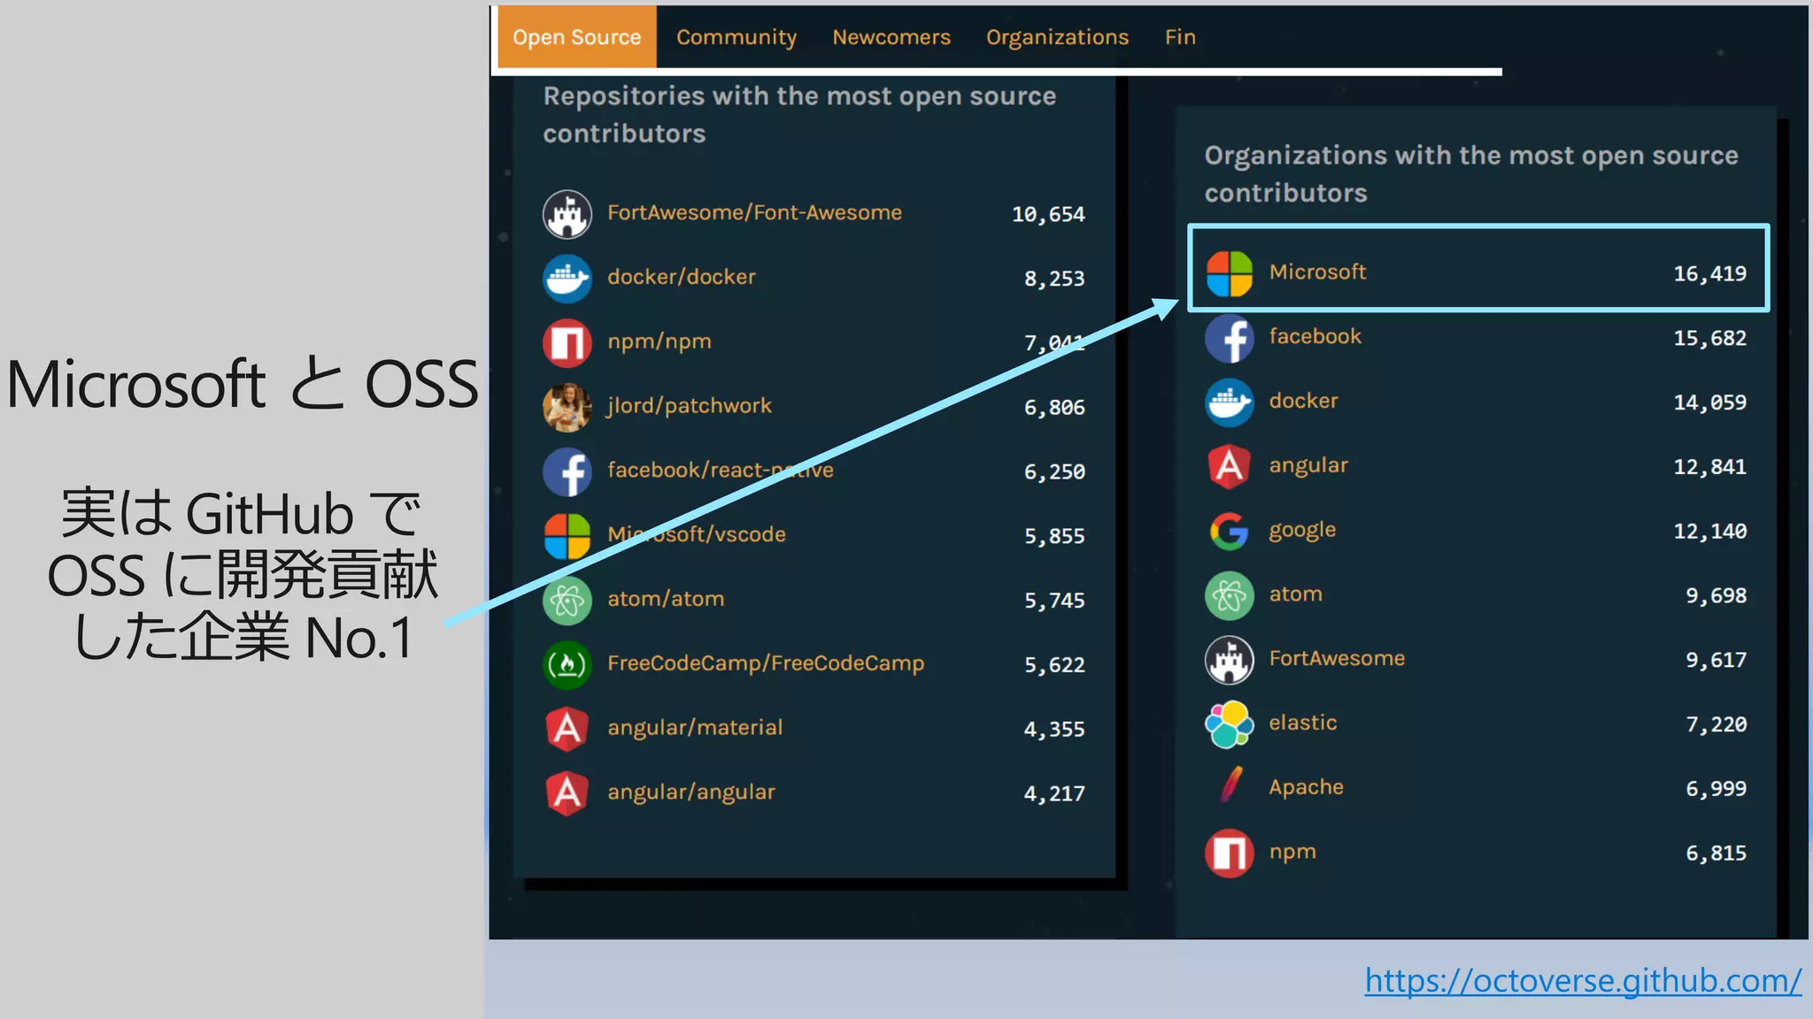Open the elastic organization link

(1302, 723)
